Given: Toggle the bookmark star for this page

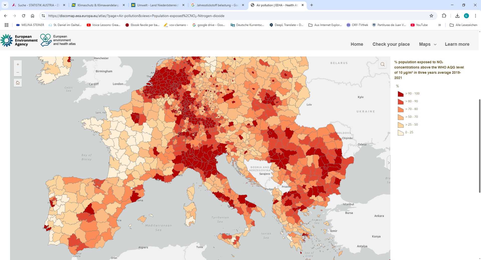Looking at the screenshot, I should [x=431, y=15].
